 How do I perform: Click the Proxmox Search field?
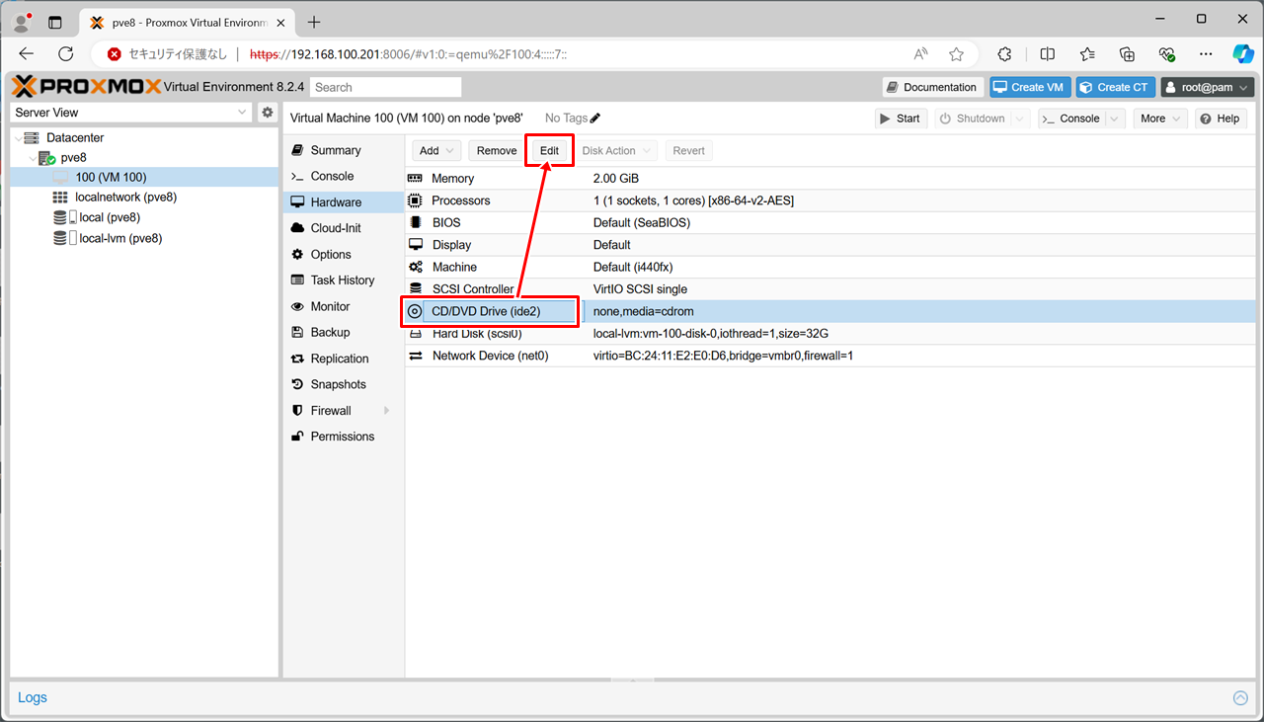pos(386,88)
